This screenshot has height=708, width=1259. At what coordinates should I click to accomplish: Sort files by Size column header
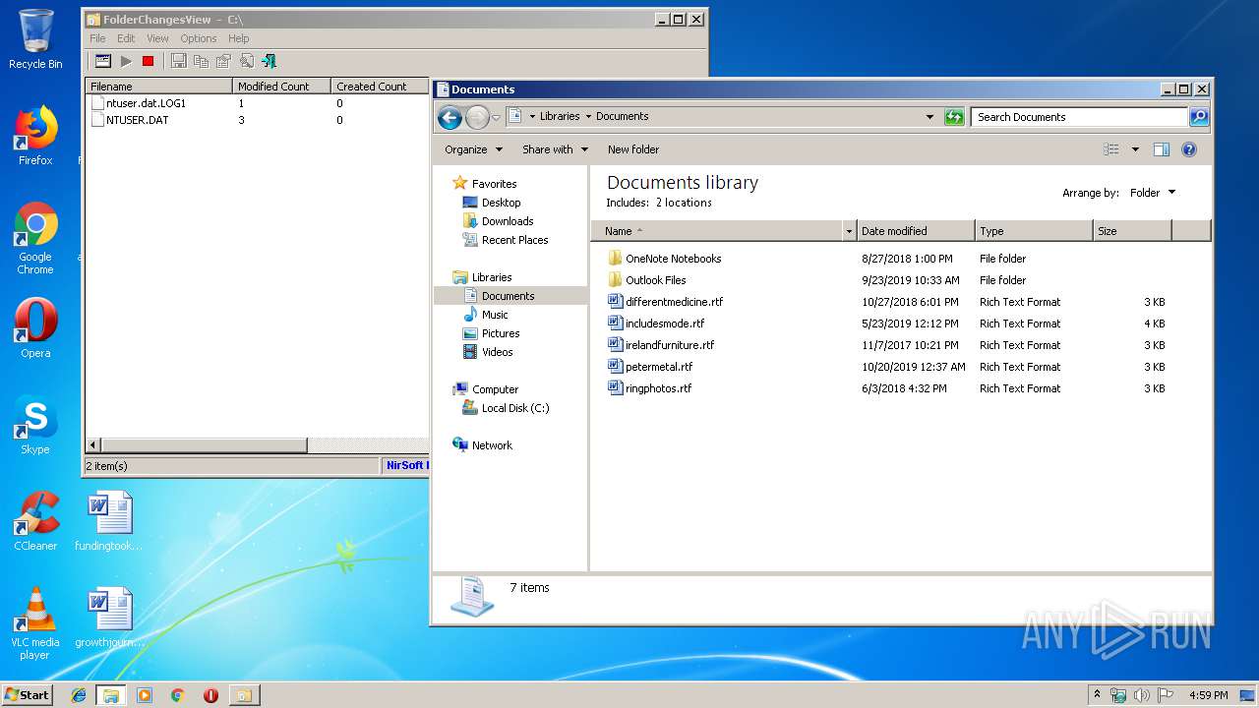pyautogui.click(x=1132, y=231)
